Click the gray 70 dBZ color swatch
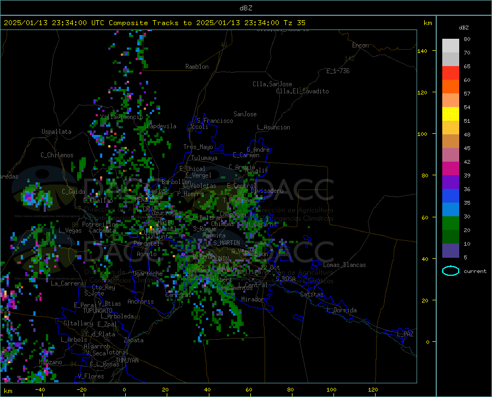 [x=450, y=59]
